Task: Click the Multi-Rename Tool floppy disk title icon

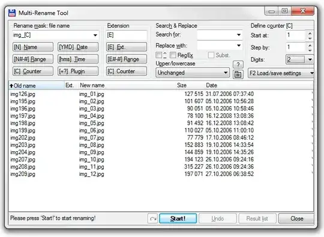Action: point(12,13)
